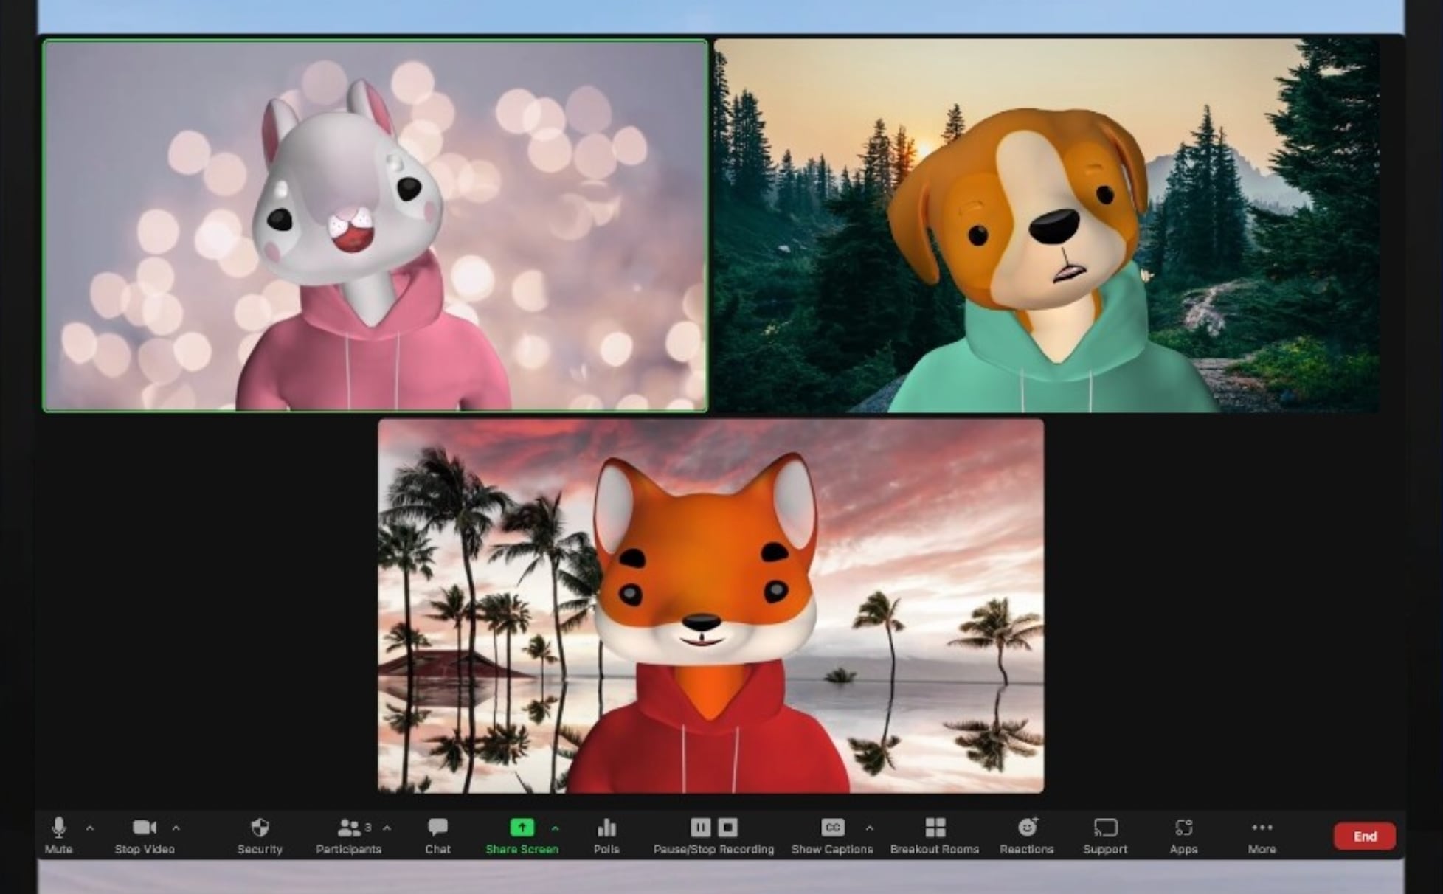Click the Support icon
Viewport: 1443px width, 894px height.
pos(1105,828)
